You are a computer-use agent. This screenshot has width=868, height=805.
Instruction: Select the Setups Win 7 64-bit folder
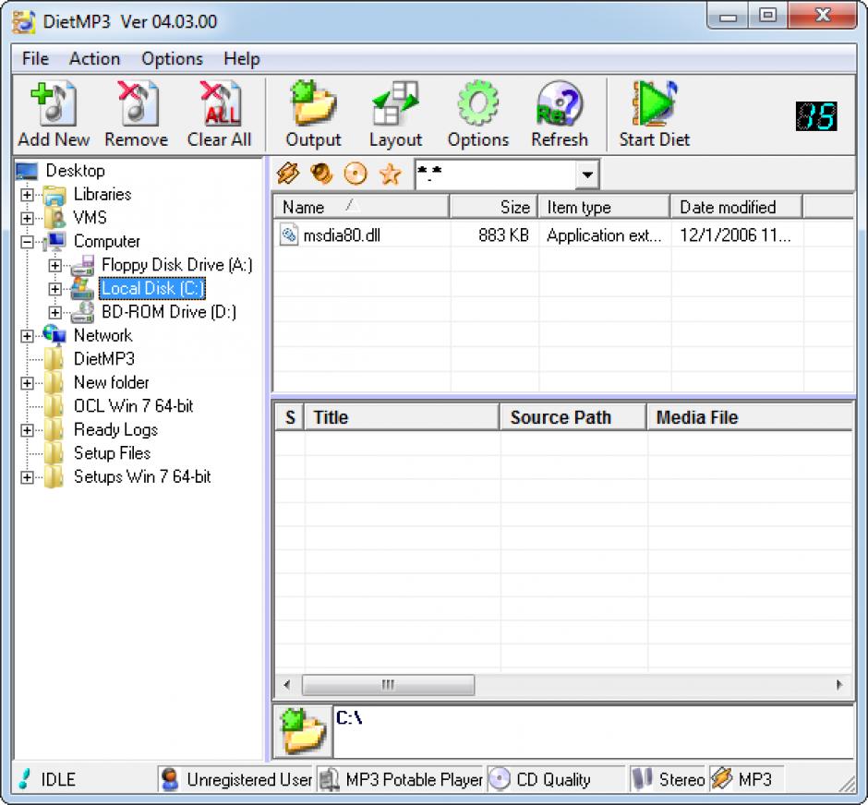tap(142, 476)
